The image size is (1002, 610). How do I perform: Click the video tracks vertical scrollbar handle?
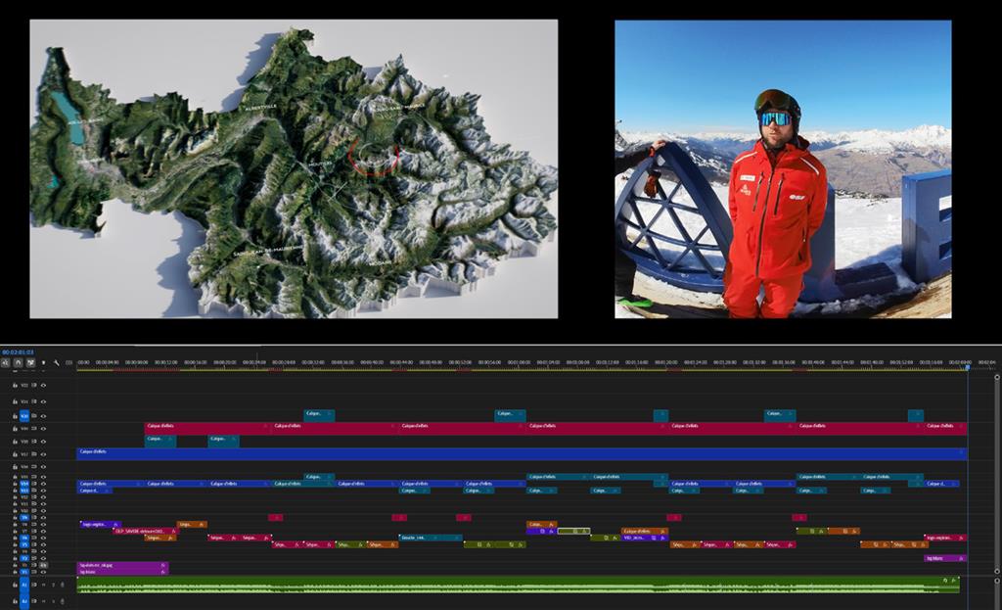point(998,470)
